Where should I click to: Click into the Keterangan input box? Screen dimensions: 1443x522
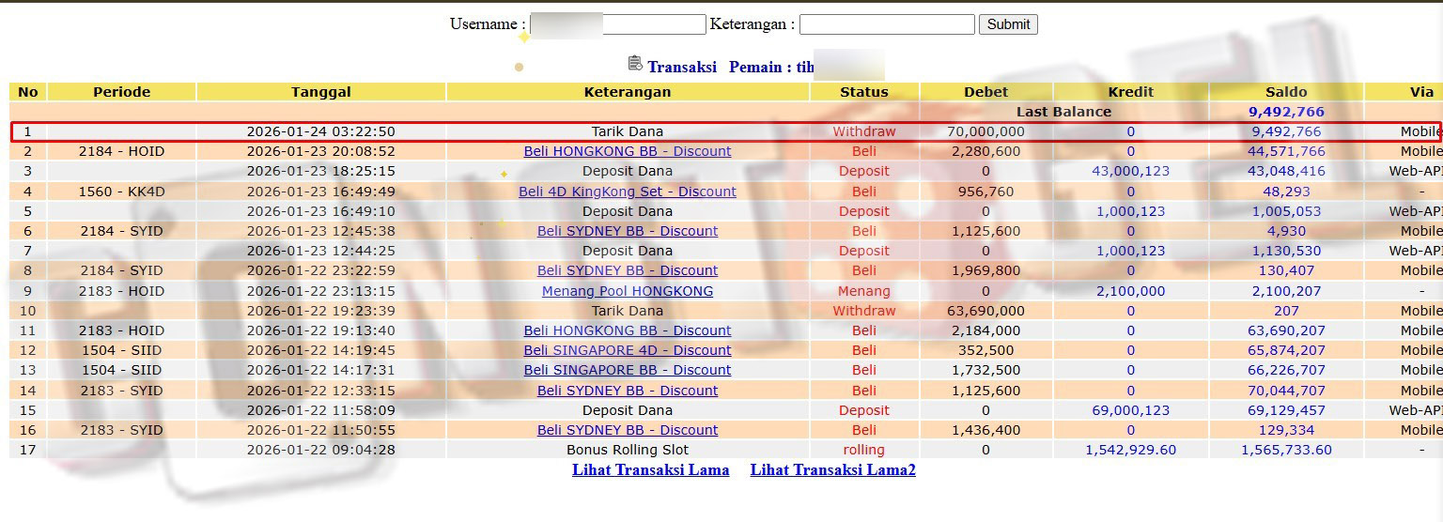click(x=886, y=24)
